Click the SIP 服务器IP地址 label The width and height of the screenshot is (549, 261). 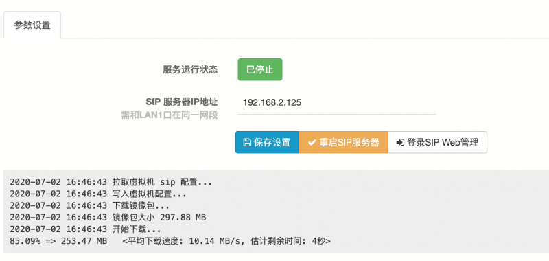pyautogui.click(x=182, y=102)
